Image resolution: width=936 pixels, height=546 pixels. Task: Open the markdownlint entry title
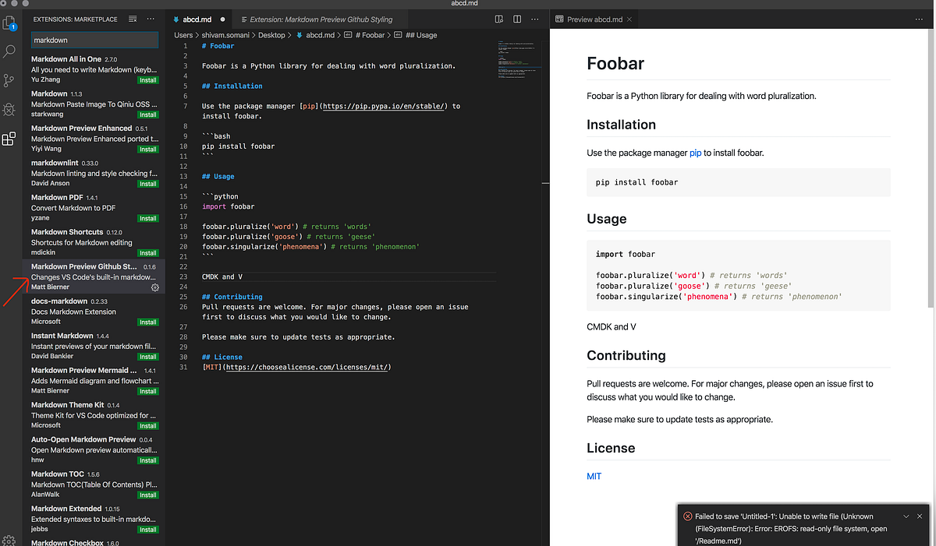click(55, 163)
